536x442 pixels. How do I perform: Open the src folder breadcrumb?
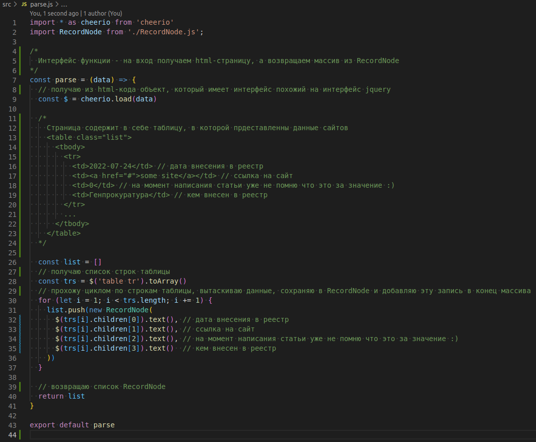(7, 4)
